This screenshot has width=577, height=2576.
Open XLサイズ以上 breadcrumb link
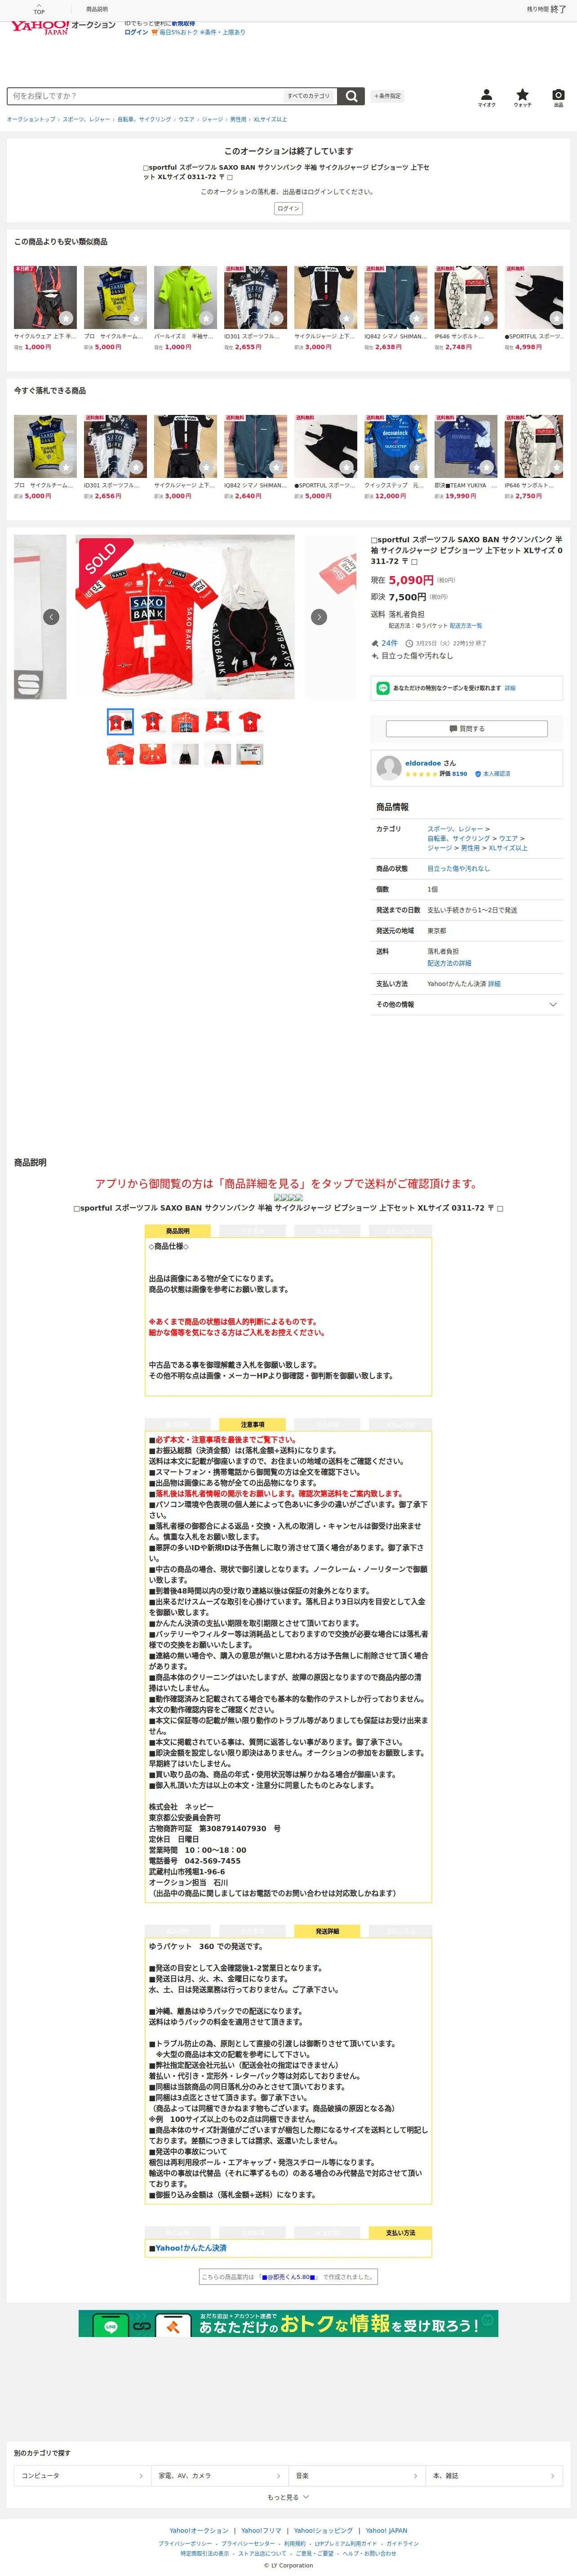pos(270,119)
